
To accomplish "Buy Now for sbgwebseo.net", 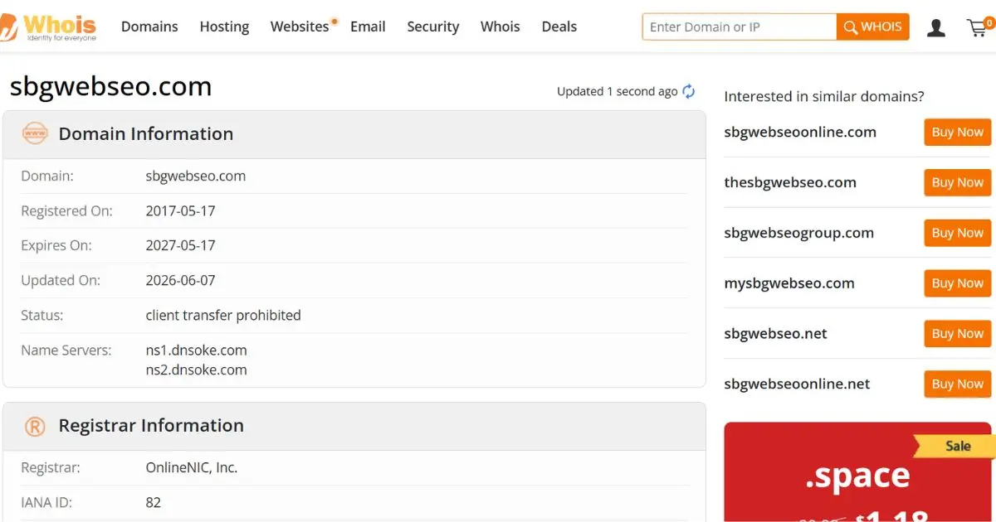I will (958, 334).
